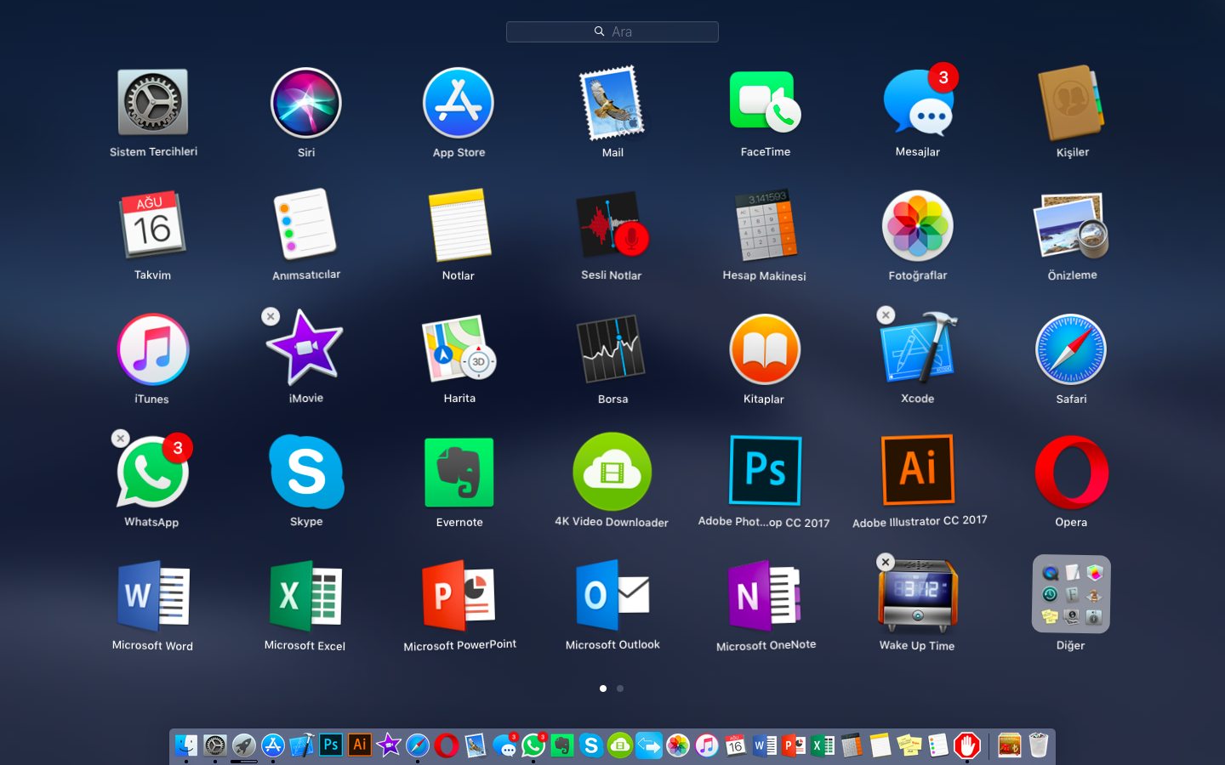Click the X badge on WhatsApp

click(x=121, y=438)
